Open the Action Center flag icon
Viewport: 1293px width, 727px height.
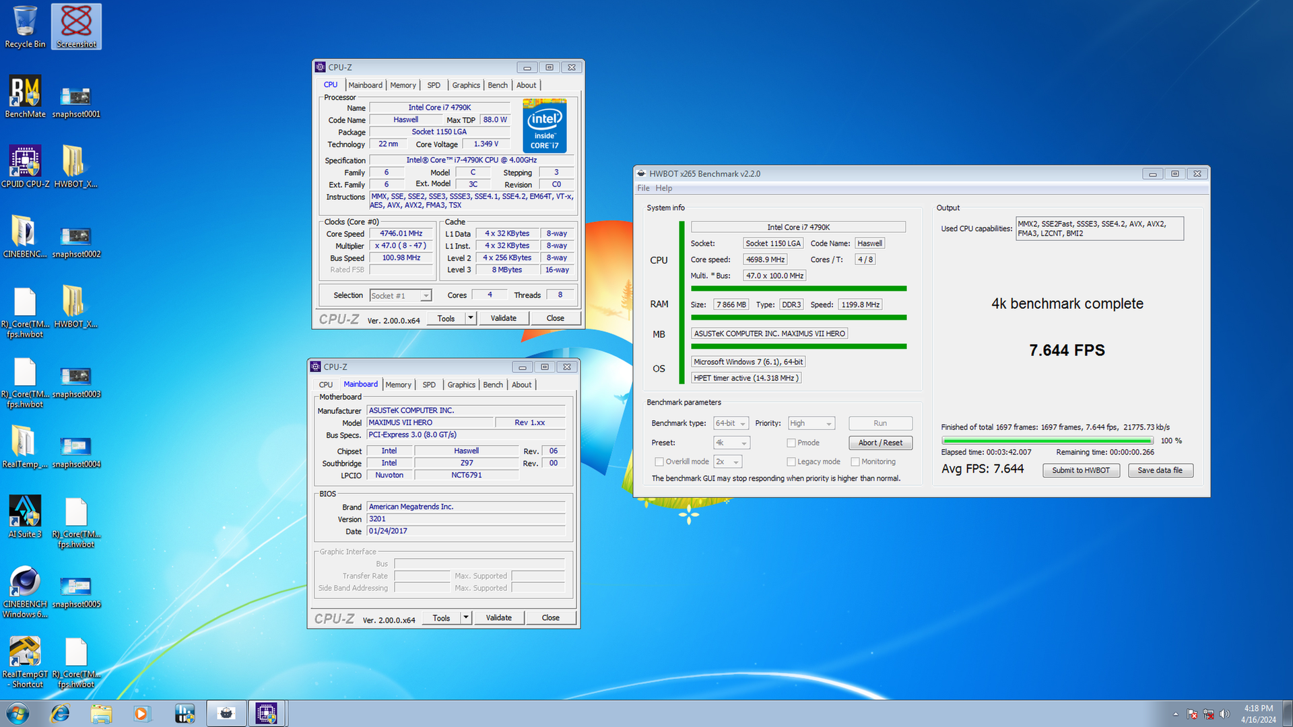coord(1192,714)
